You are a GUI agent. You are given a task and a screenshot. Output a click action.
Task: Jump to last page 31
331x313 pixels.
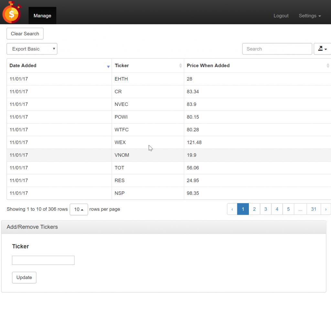click(x=314, y=209)
